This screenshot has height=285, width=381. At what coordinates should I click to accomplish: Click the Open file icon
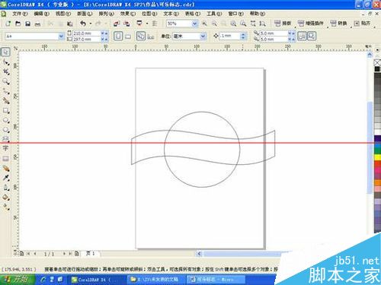point(18,24)
